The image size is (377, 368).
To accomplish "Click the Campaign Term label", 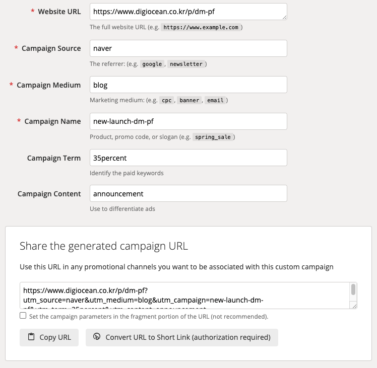I will click(x=54, y=158).
